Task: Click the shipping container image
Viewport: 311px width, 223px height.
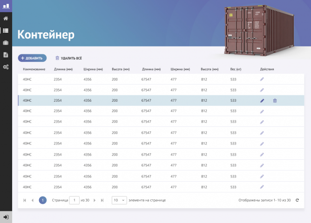Action: pos(259,31)
